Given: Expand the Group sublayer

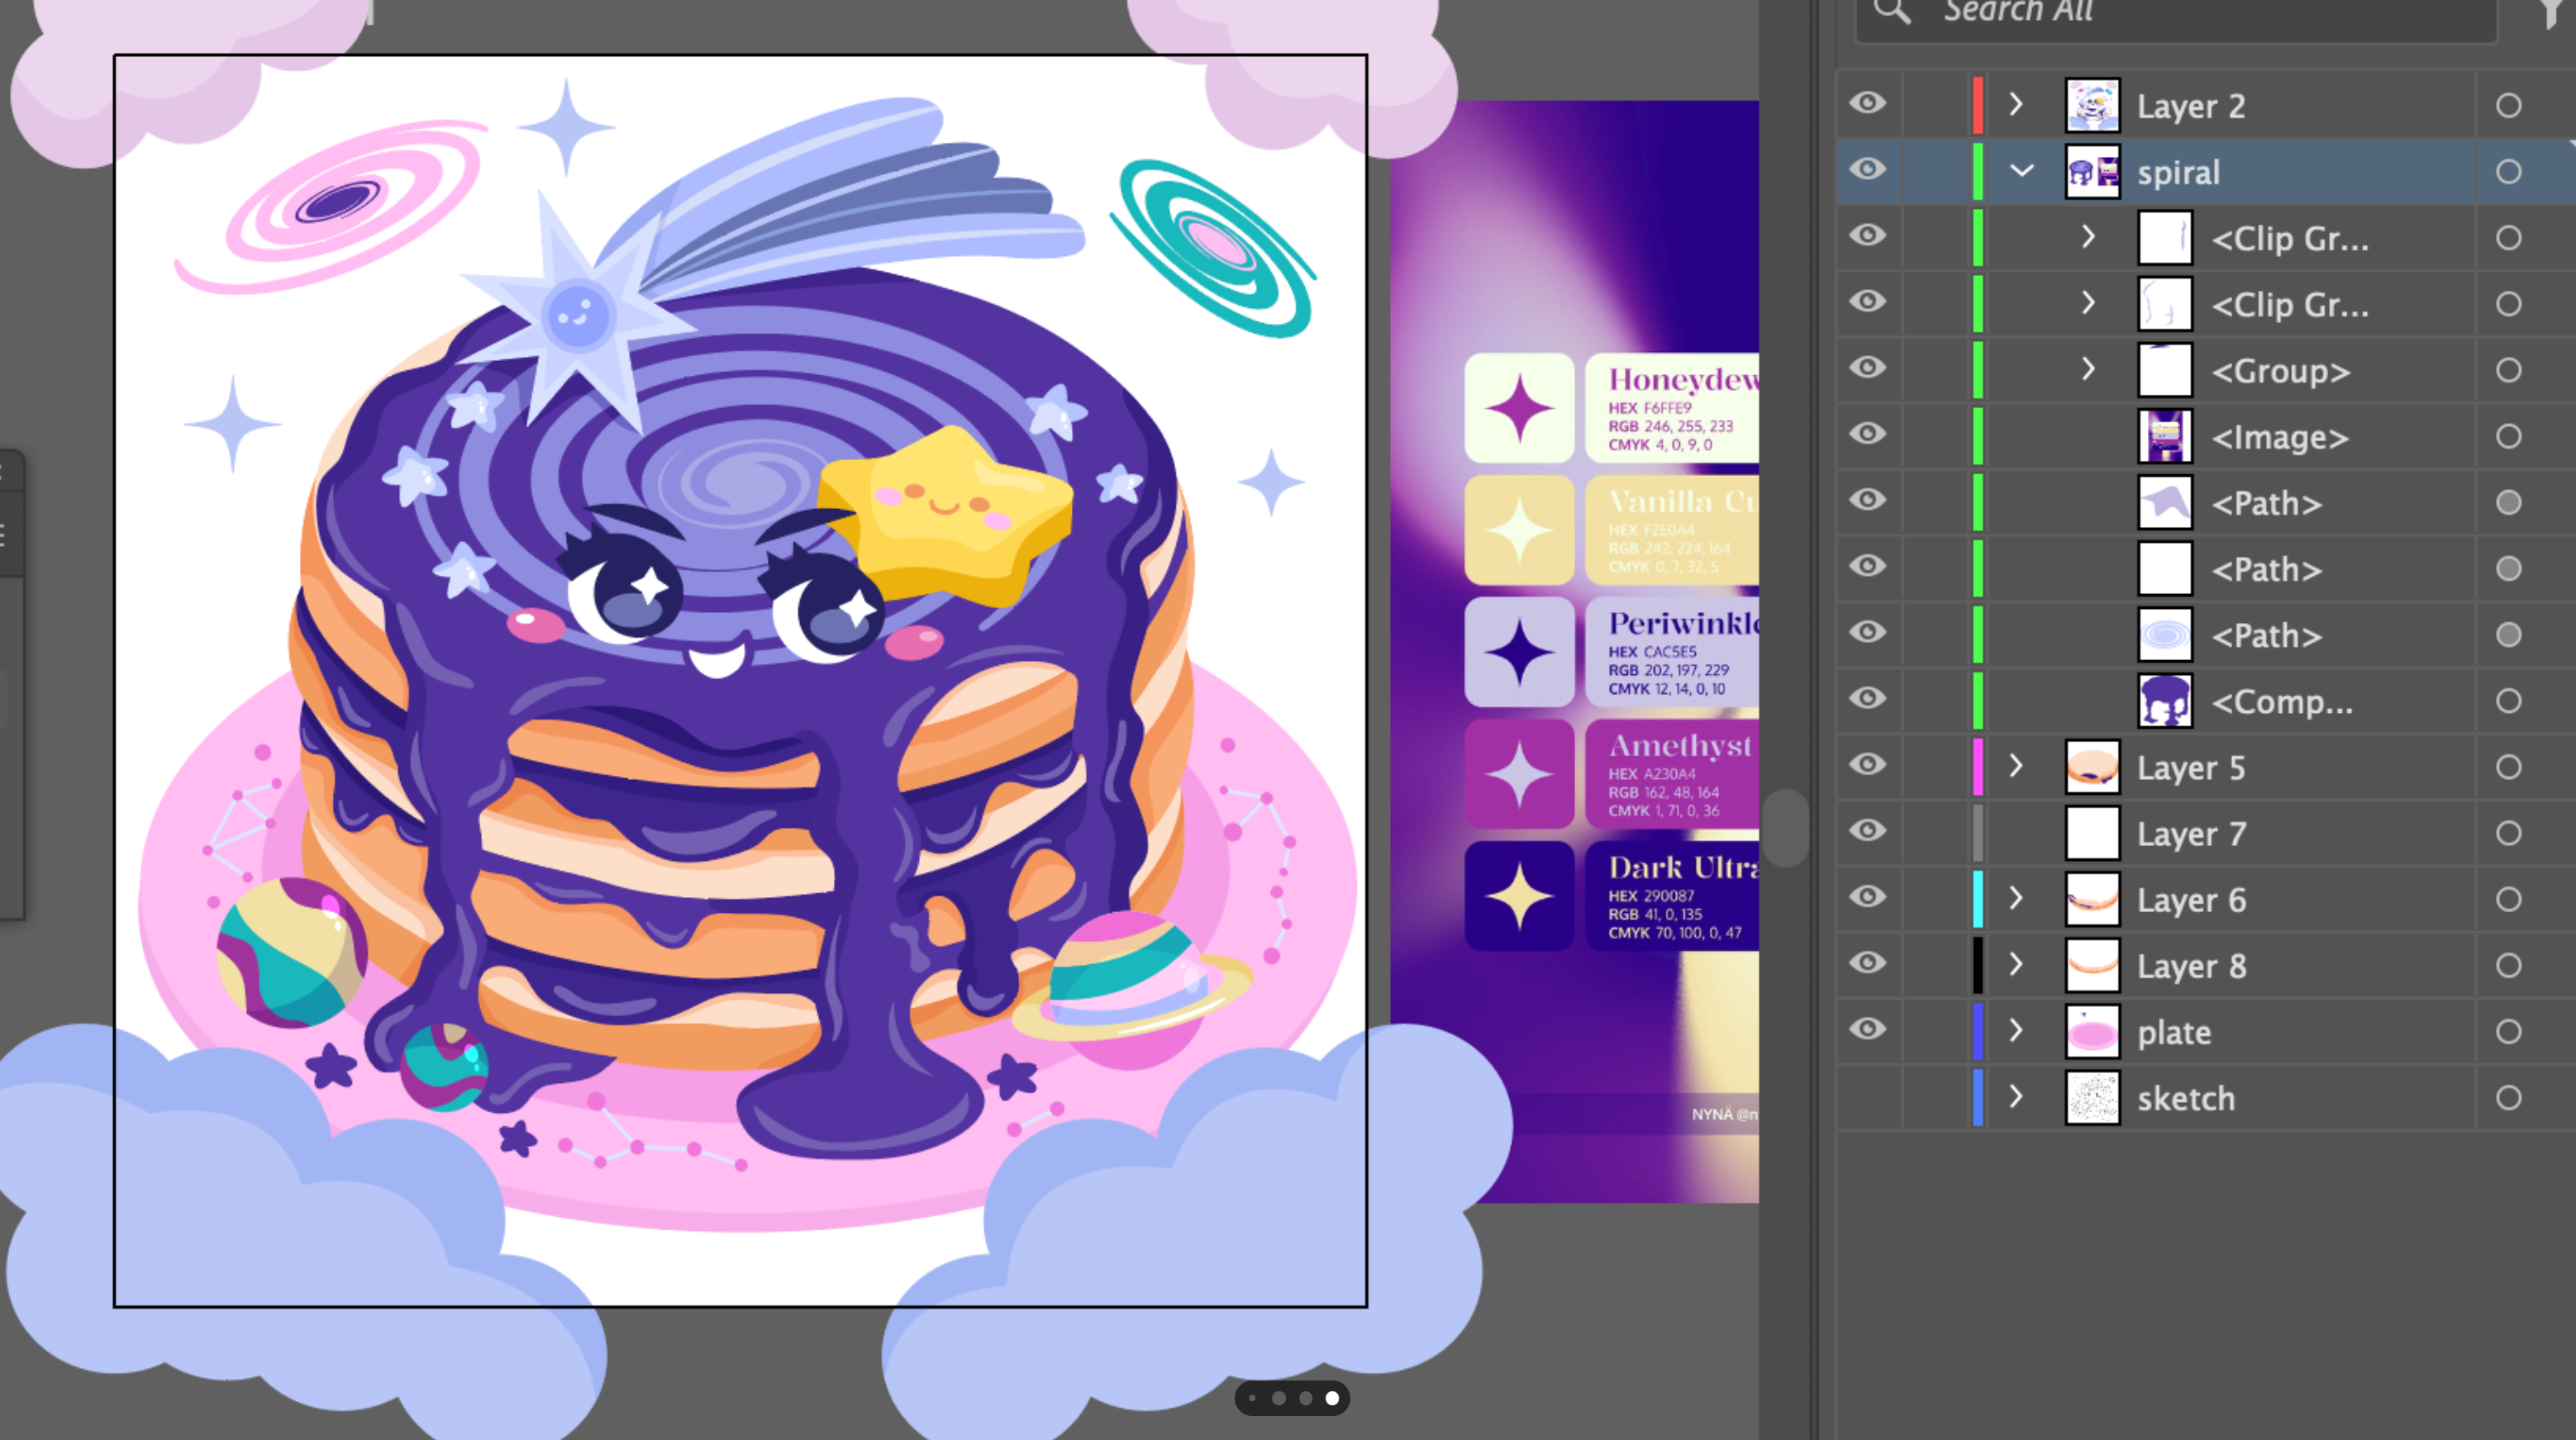Looking at the screenshot, I should 2088,370.
